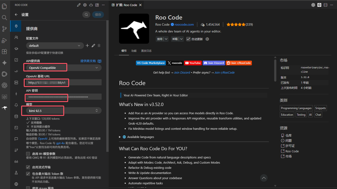This screenshot has width=337, height=189.
Task: Open the sparkle AI assistant icon
Action: click(4, 63)
